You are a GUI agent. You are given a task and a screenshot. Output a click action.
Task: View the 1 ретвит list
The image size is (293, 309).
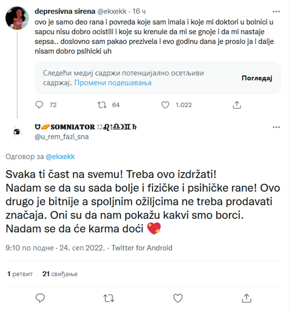20,274
